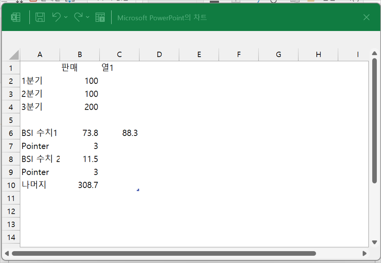Screen dimensions: 381x263
Task: Click the Edit Data in Microsoft Excel icon
Action: [x=101, y=17]
